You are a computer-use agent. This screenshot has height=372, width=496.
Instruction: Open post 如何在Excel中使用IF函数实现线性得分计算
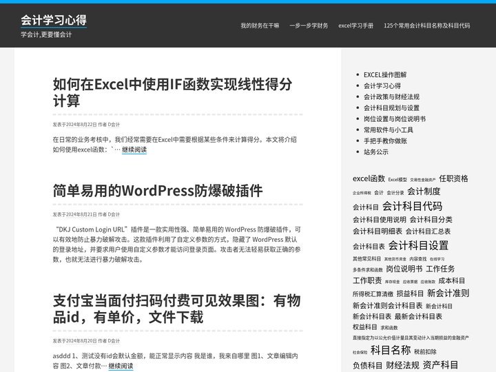[172, 92]
